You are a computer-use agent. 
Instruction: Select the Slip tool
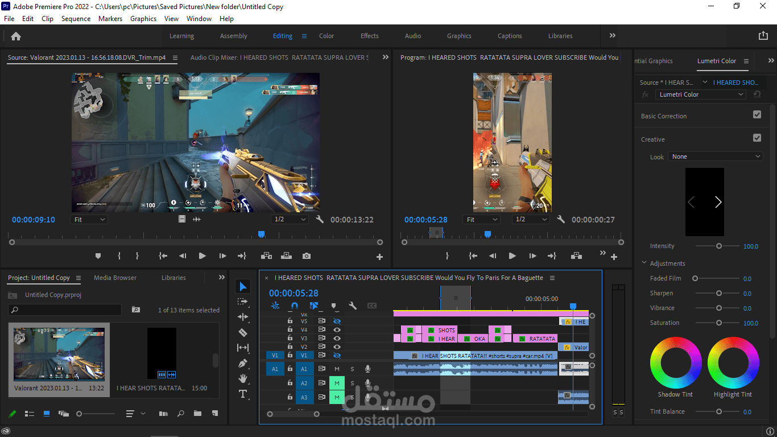coord(243,348)
